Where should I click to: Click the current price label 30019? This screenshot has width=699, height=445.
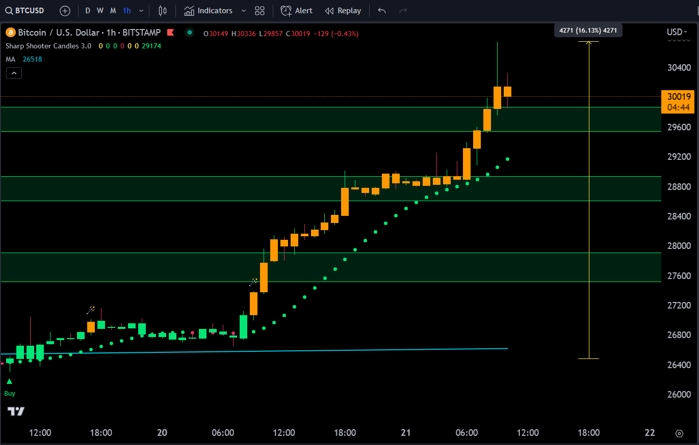pyautogui.click(x=679, y=97)
